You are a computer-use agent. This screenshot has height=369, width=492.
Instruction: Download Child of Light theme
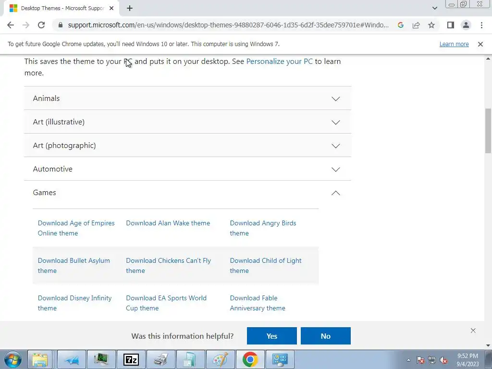click(265, 265)
